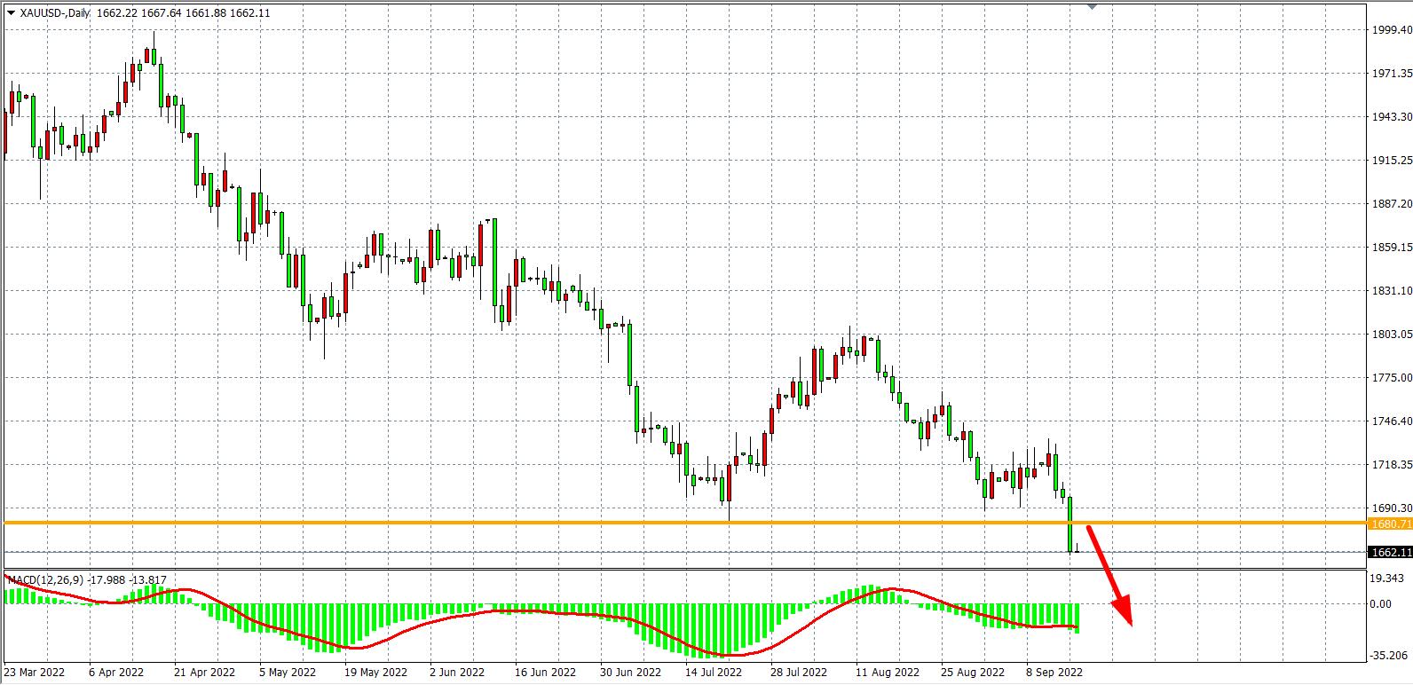1413x685 pixels.
Task: Click the 1887.20 price axis label
Action: coord(1391,203)
